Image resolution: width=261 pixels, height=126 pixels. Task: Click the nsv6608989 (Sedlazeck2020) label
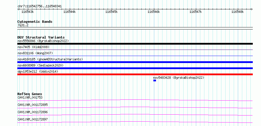click(40, 65)
